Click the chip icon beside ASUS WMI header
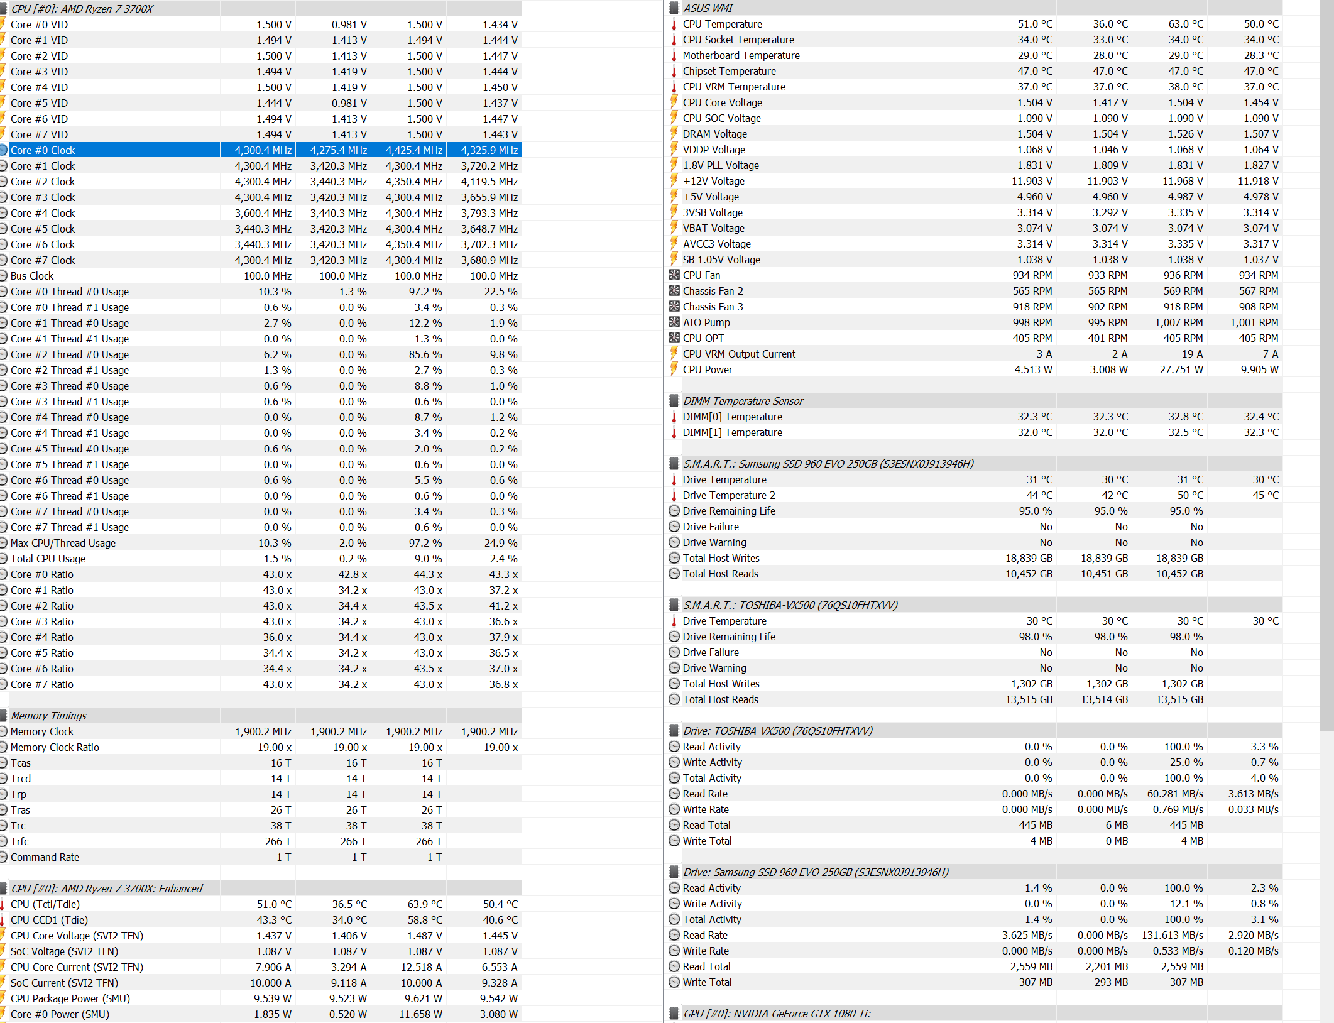This screenshot has height=1023, width=1334. click(674, 8)
